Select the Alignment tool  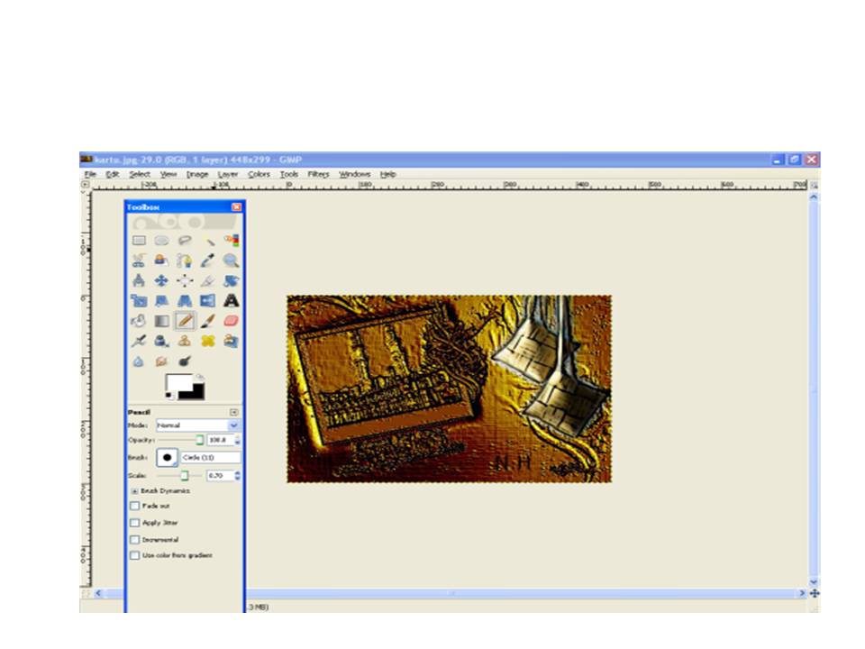pyautogui.click(x=185, y=281)
